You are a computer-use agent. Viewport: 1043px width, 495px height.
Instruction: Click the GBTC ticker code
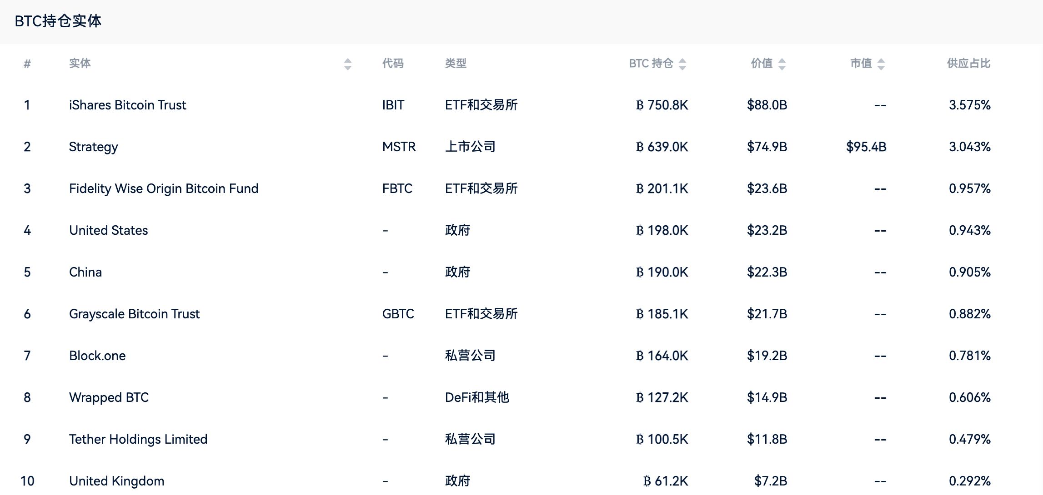[x=398, y=314]
